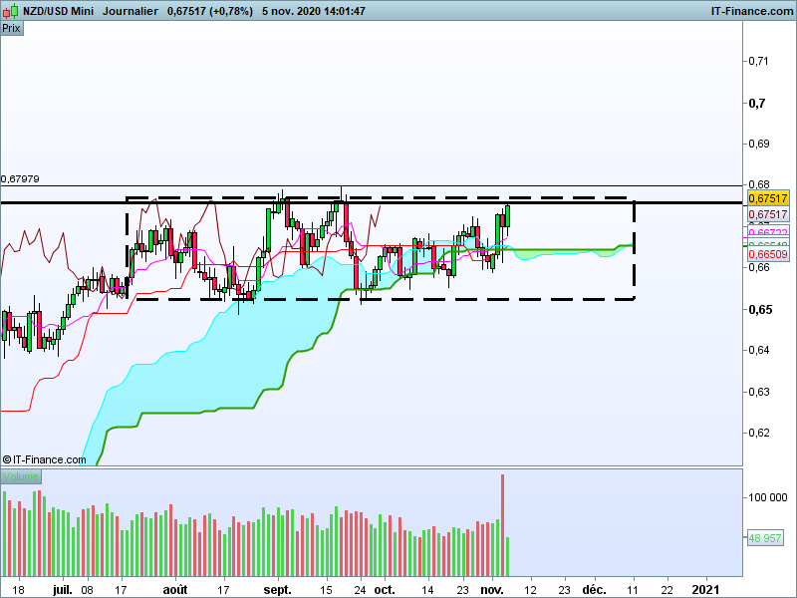Click the 2021 date axis label
This screenshot has height=598, width=797.
click(706, 590)
